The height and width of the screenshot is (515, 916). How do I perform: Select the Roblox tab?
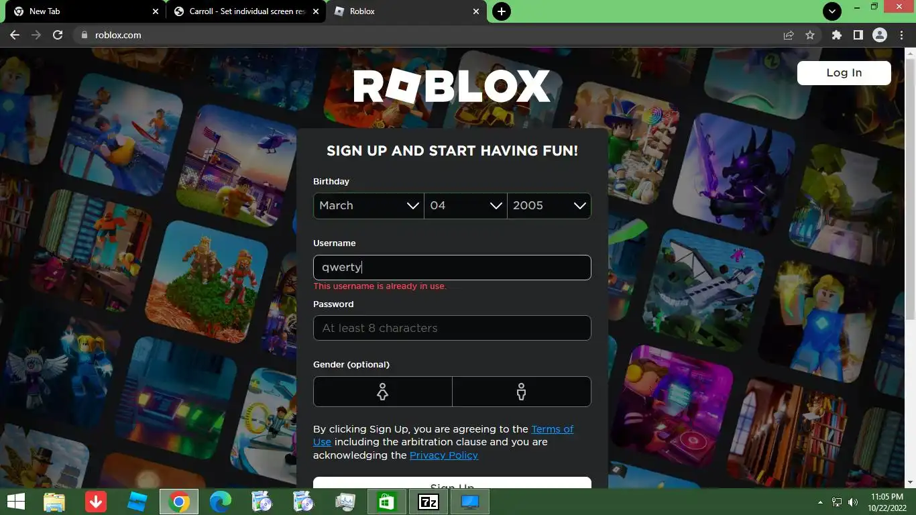406,11
